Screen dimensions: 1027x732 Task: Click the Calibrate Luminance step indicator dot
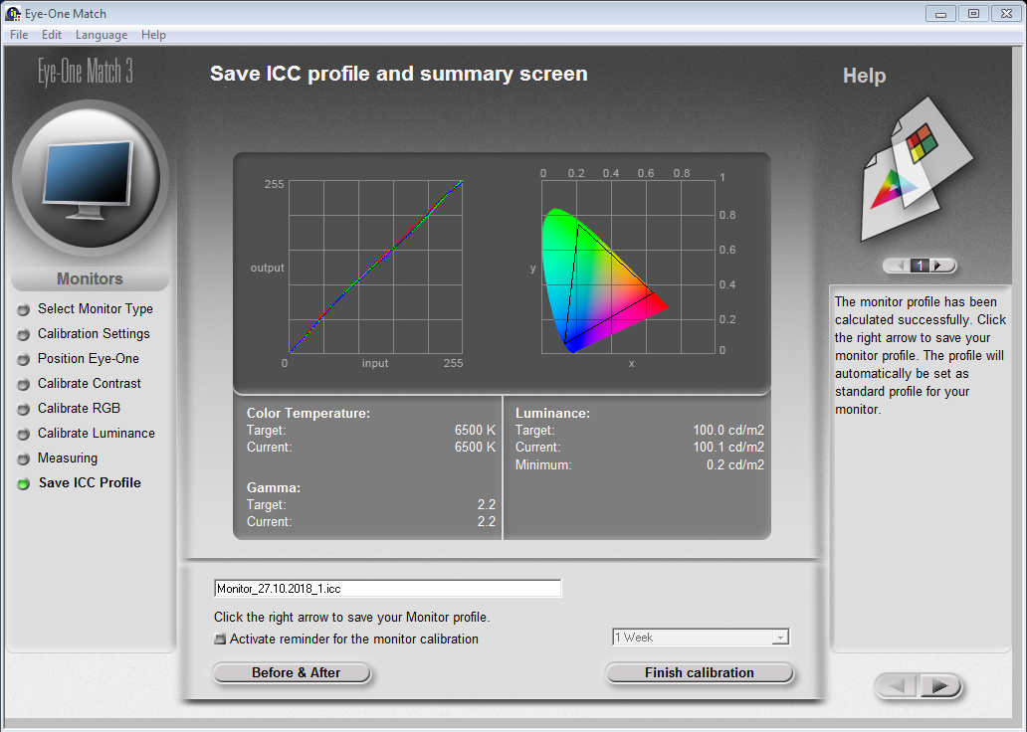point(24,434)
